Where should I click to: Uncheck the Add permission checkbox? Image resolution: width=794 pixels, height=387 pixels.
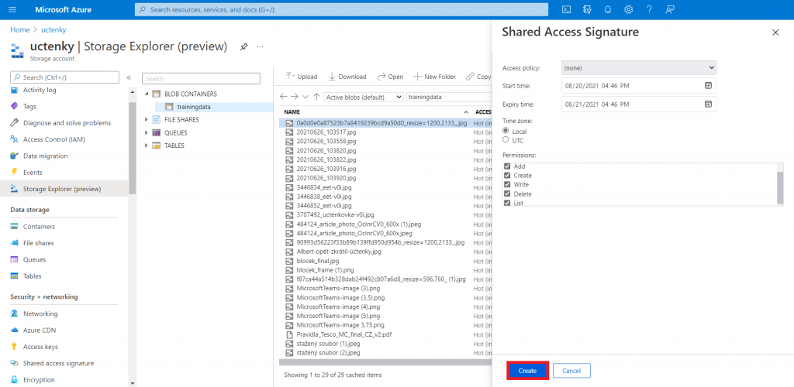click(507, 166)
